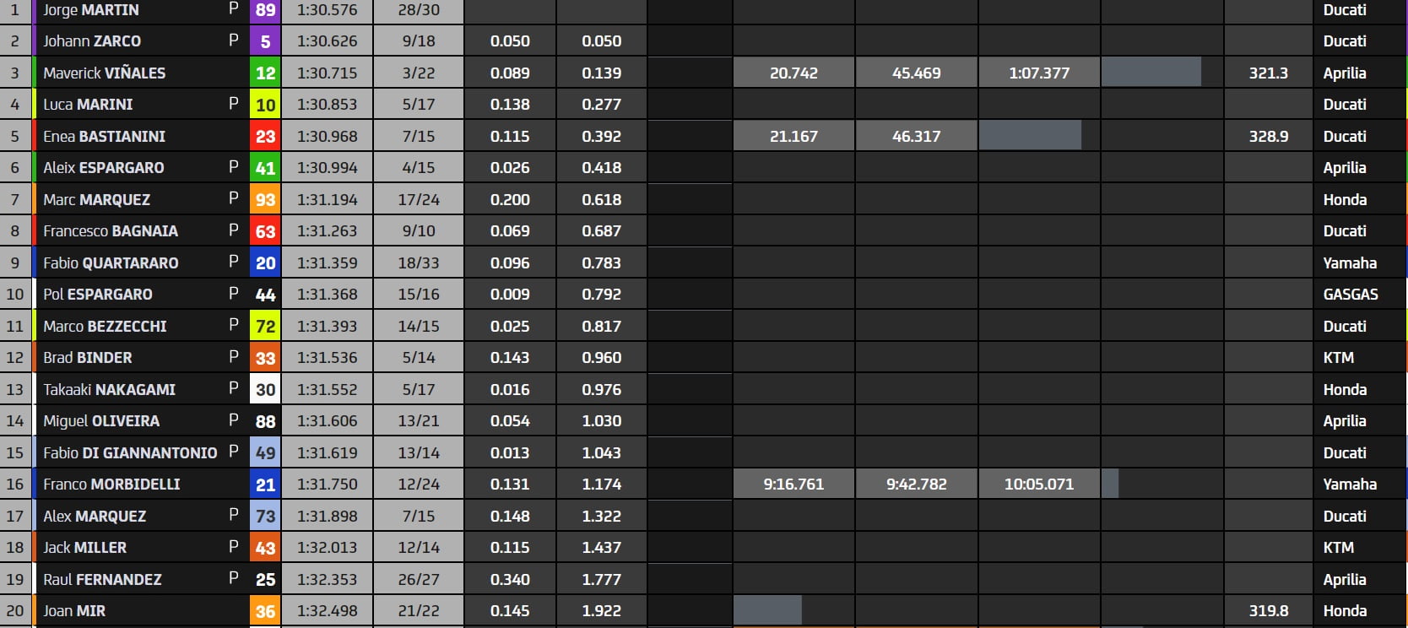1408x628 pixels.
Task: Open rider name Francesco BAGNAIA
Action: point(111,231)
